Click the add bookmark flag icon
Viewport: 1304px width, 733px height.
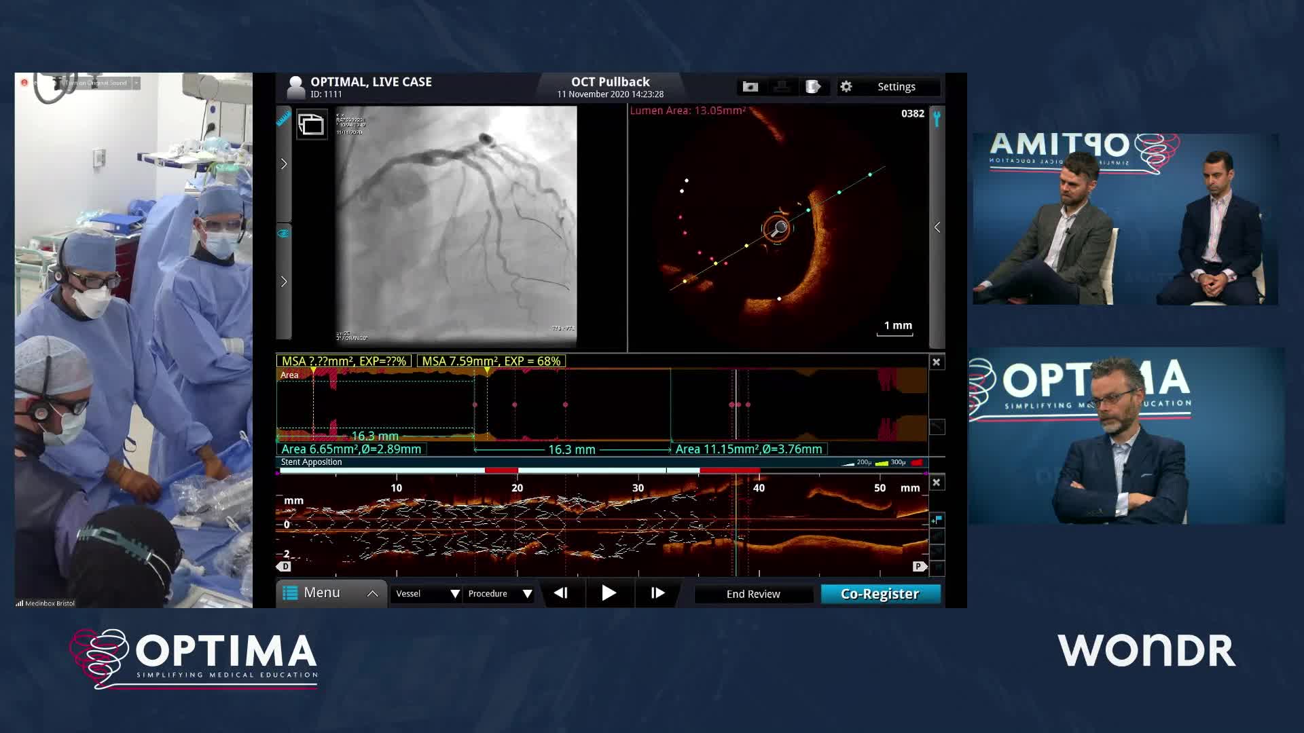[x=937, y=520]
